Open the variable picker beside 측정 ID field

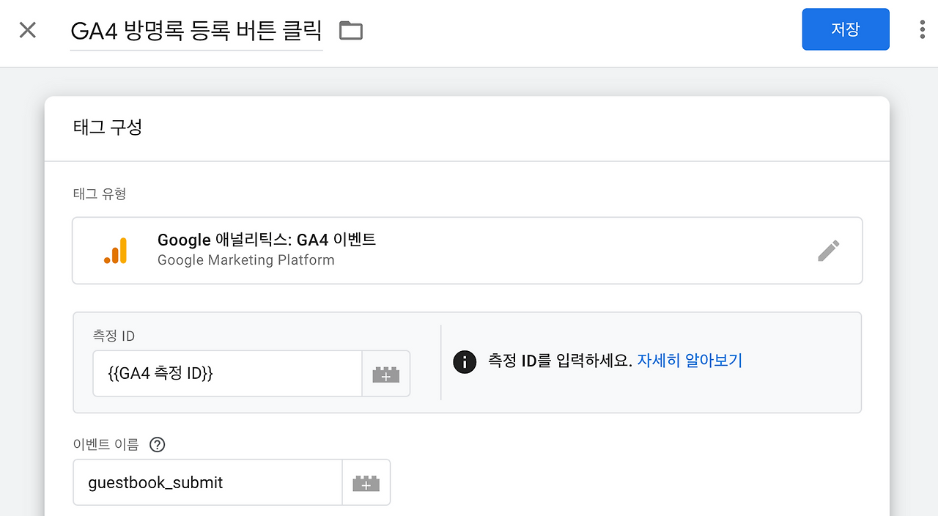click(386, 374)
